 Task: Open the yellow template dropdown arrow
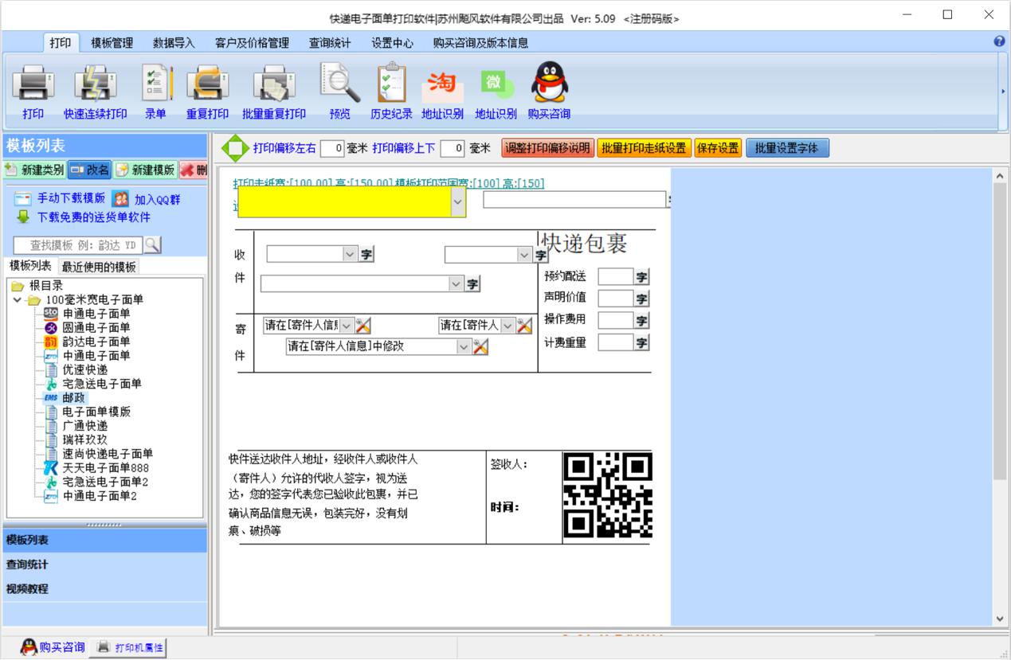pyautogui.click(x=457, y=203)
